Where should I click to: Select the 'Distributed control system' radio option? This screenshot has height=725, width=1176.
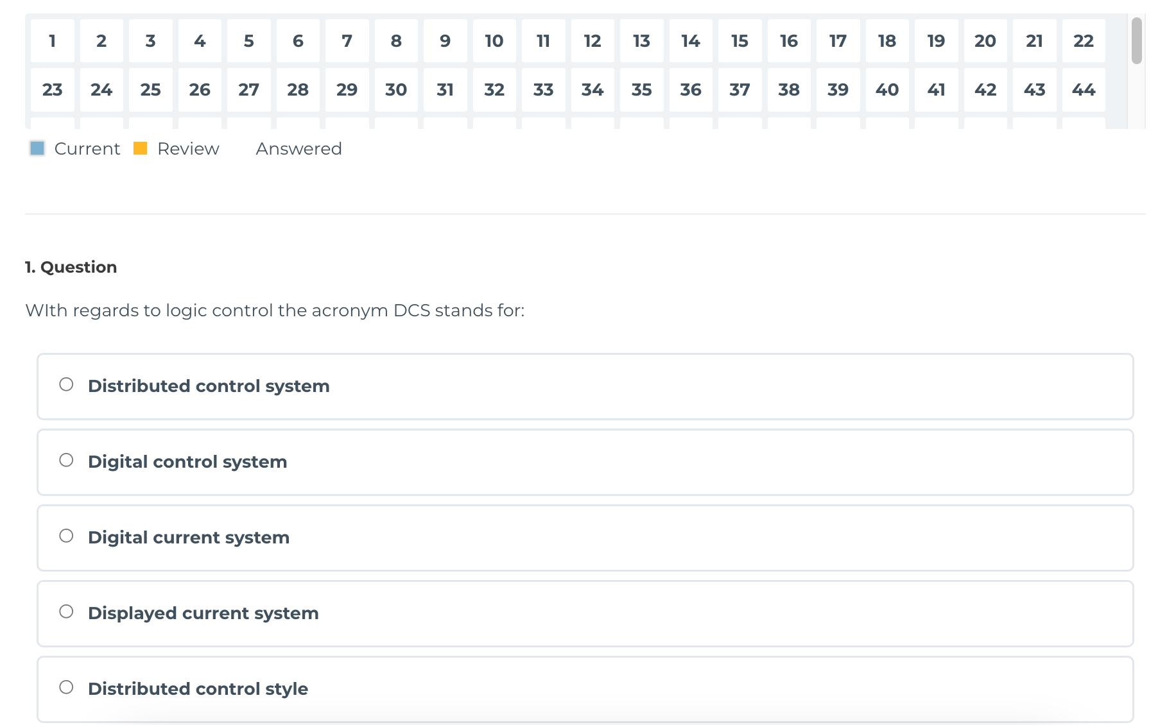point(66,385)
